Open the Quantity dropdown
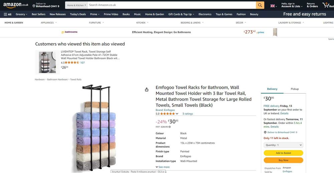 pyautogui.click(x=283, y=145)
